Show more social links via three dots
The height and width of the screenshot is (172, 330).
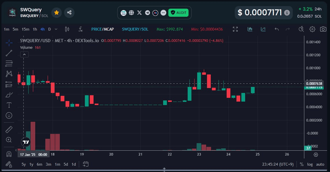163,13
